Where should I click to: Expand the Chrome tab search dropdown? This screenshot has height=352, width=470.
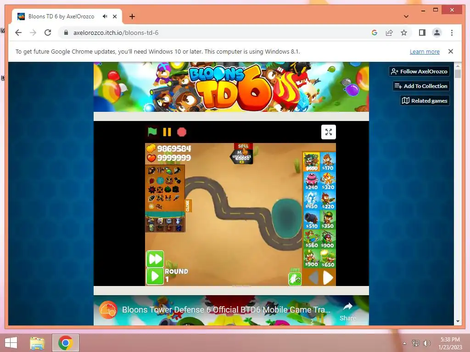tap(406, 16)
